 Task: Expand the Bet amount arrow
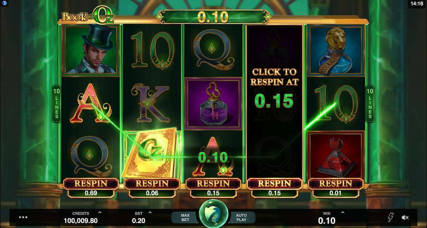coord(150,213)
